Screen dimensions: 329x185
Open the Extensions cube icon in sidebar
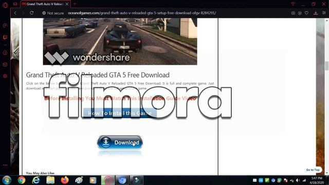(x=5, y=64)
